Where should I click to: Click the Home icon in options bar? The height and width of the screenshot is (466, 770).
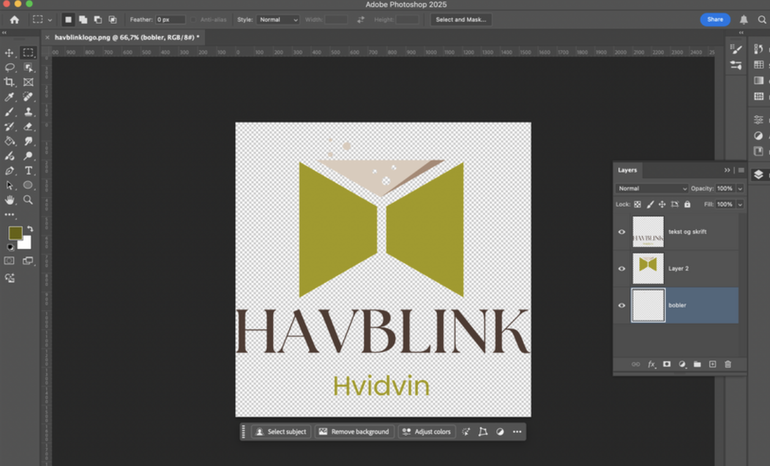click(x=14, y=20)
